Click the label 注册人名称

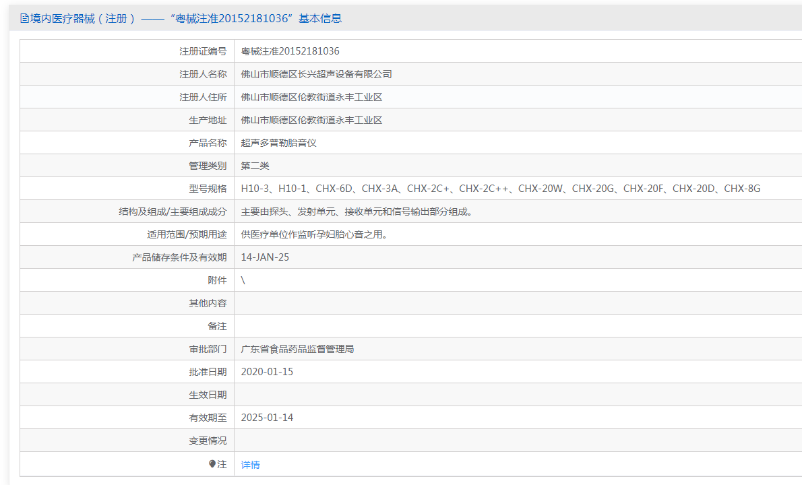(x=203, y=74)
